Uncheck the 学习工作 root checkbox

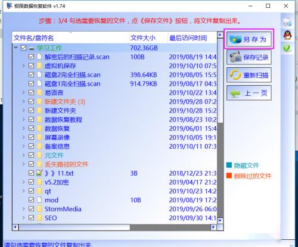[23, 48]
